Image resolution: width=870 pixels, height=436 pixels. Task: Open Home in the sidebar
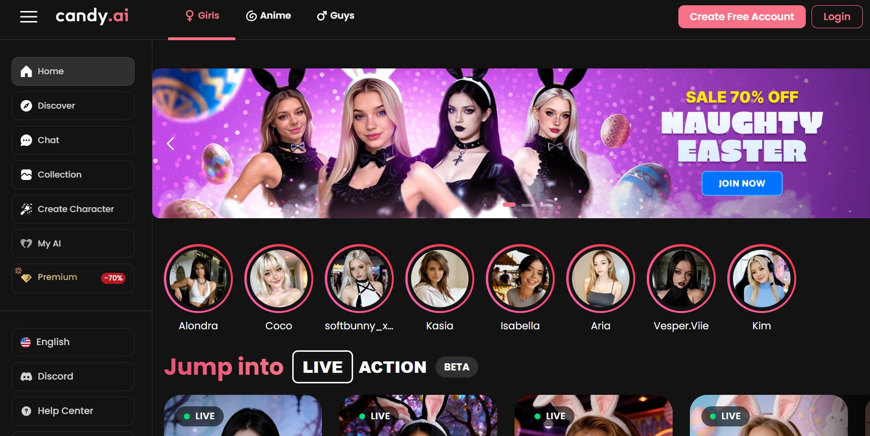[x=73, y=71]
